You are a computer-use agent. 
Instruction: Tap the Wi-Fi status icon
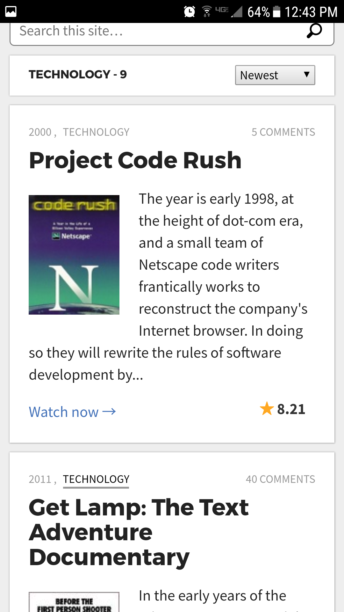tap(207, 11)
